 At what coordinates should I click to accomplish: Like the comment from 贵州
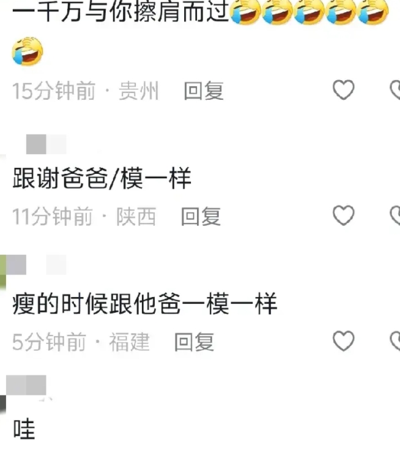344,89
